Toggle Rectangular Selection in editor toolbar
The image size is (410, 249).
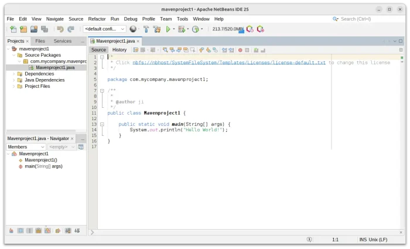(193, 50)
